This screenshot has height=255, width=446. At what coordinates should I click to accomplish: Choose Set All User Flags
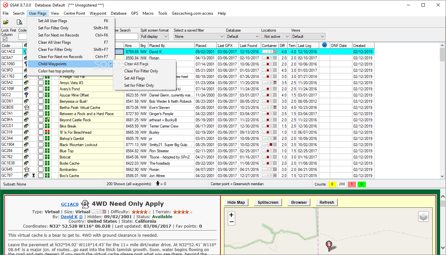click(71, 21)
